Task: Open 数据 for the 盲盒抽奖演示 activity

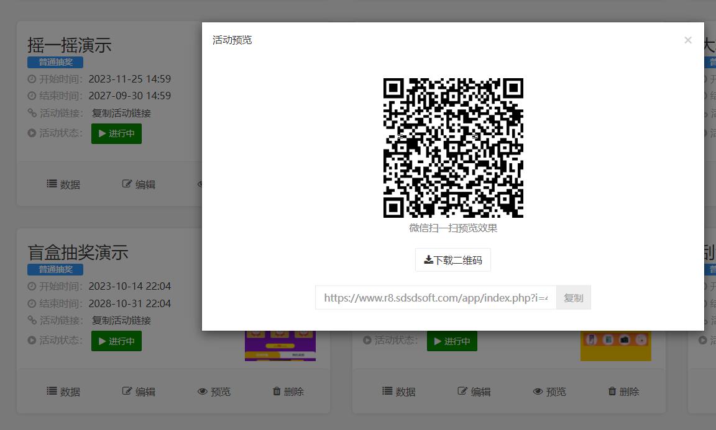Action: click(x=63, y=392)
